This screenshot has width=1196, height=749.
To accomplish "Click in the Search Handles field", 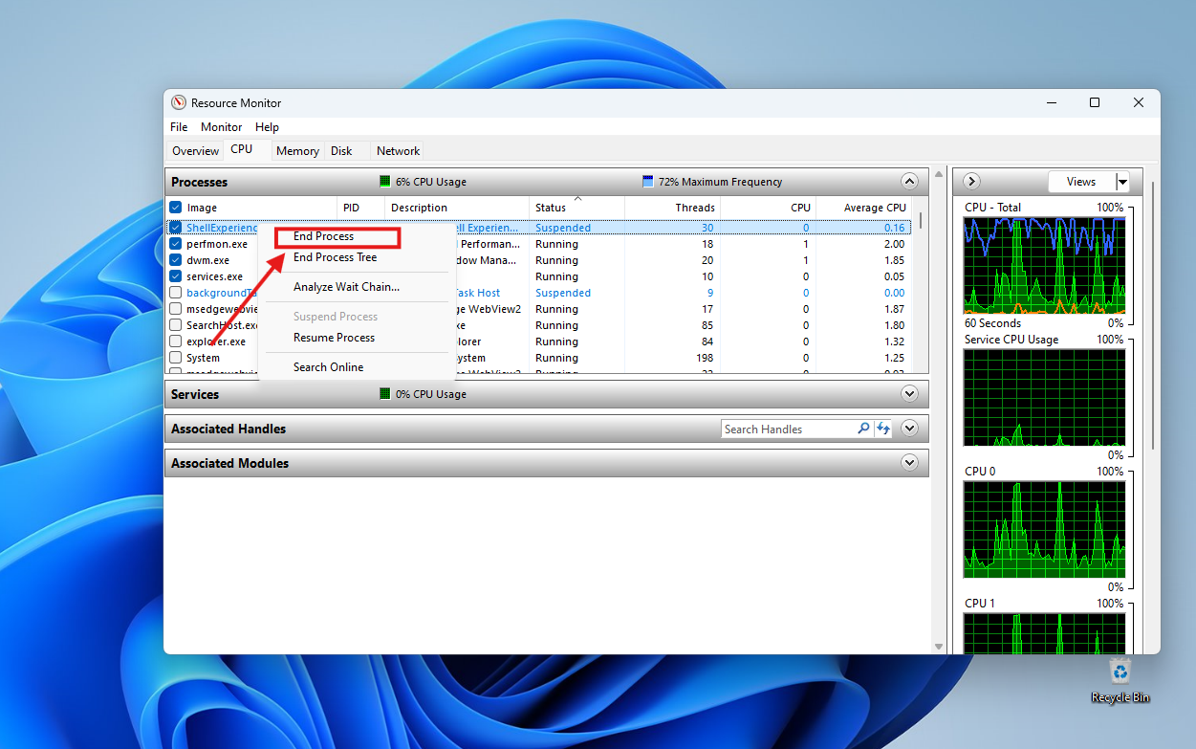I will (x=789, y=430).
